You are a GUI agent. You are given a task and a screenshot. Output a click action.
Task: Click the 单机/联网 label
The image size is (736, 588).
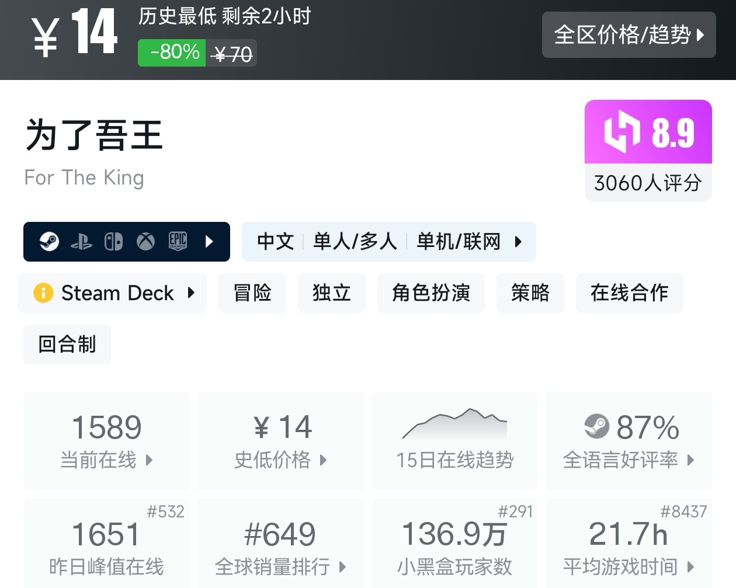tap(459, 242)
